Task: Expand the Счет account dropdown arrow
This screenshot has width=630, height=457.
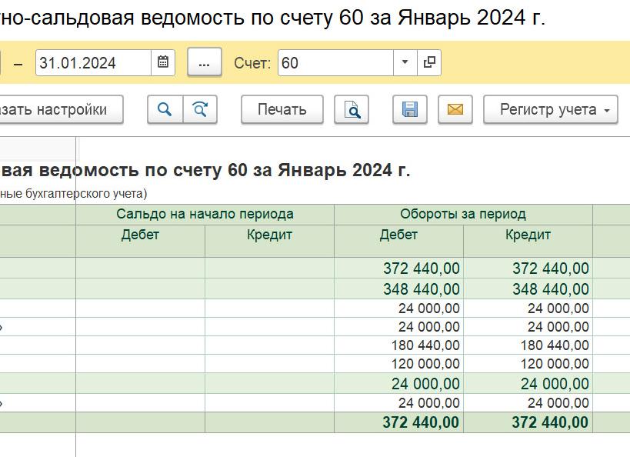Action: [405, 62]
